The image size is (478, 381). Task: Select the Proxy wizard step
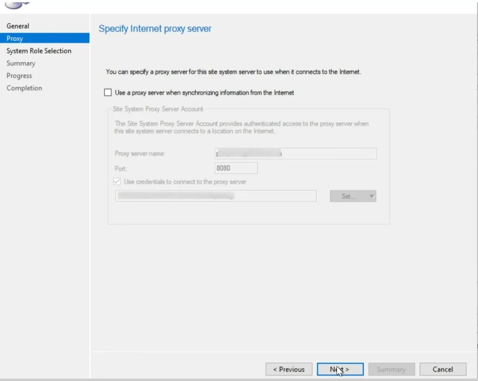pyautogui.click(x=45, y=38)
